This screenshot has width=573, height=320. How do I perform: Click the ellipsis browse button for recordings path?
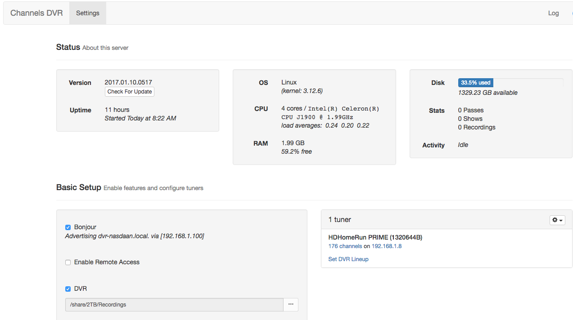(291, 304)
